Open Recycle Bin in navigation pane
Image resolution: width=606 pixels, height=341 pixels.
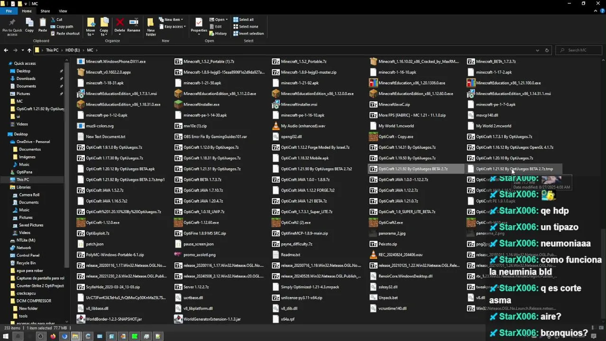pyautogui.click(x=26, y=263)
